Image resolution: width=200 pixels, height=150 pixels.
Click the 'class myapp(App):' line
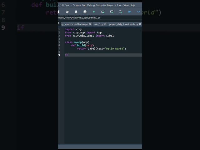point(78,42)
